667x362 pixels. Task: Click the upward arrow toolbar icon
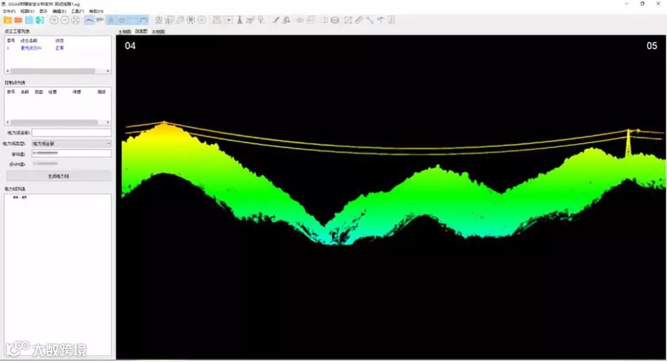380,20
